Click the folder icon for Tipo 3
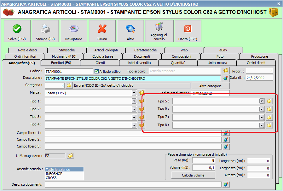The width and height of the screenshot is (283, 191). coord(141,117)
